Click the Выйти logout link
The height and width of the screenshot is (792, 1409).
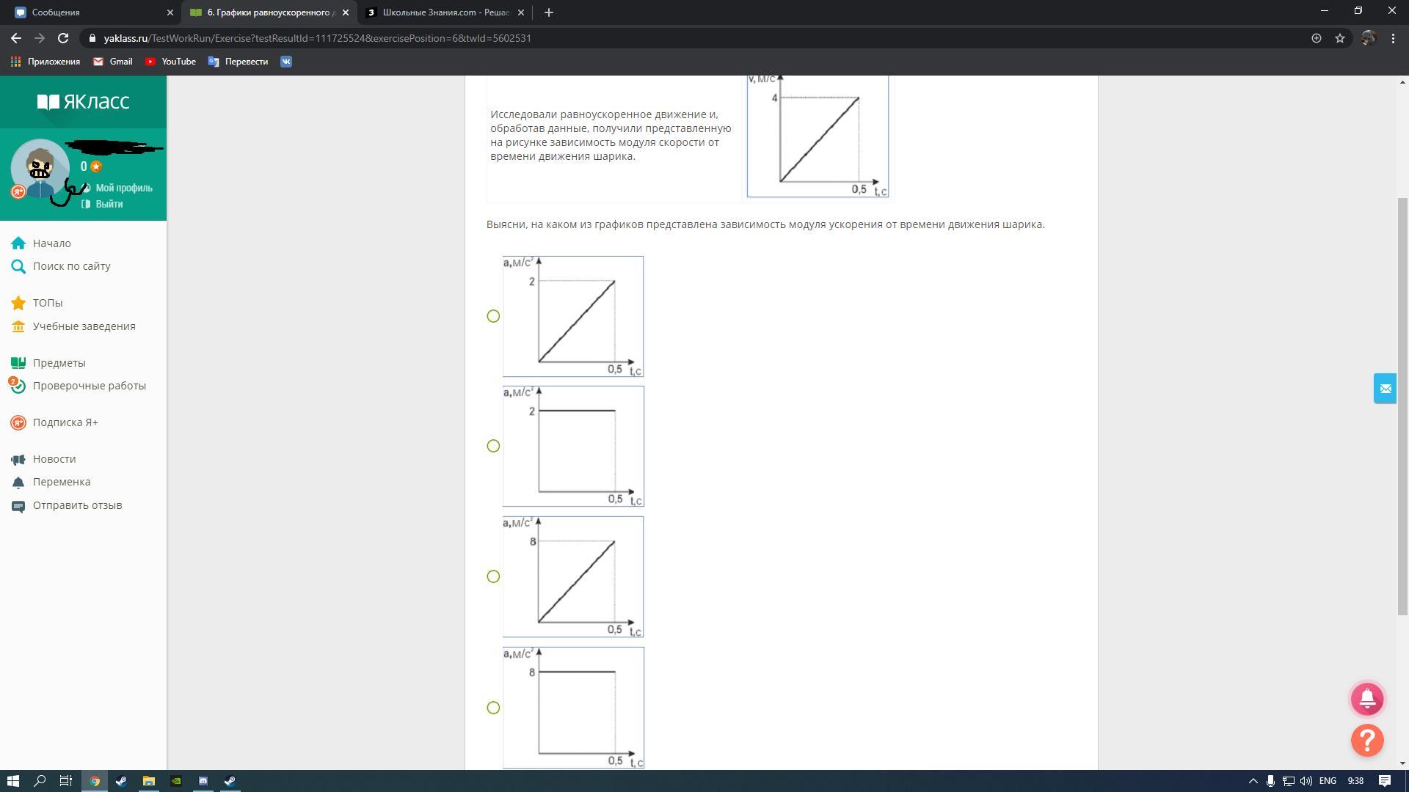109,204
